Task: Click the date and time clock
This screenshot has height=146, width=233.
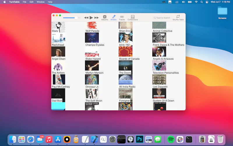Action: pos(220,2)
